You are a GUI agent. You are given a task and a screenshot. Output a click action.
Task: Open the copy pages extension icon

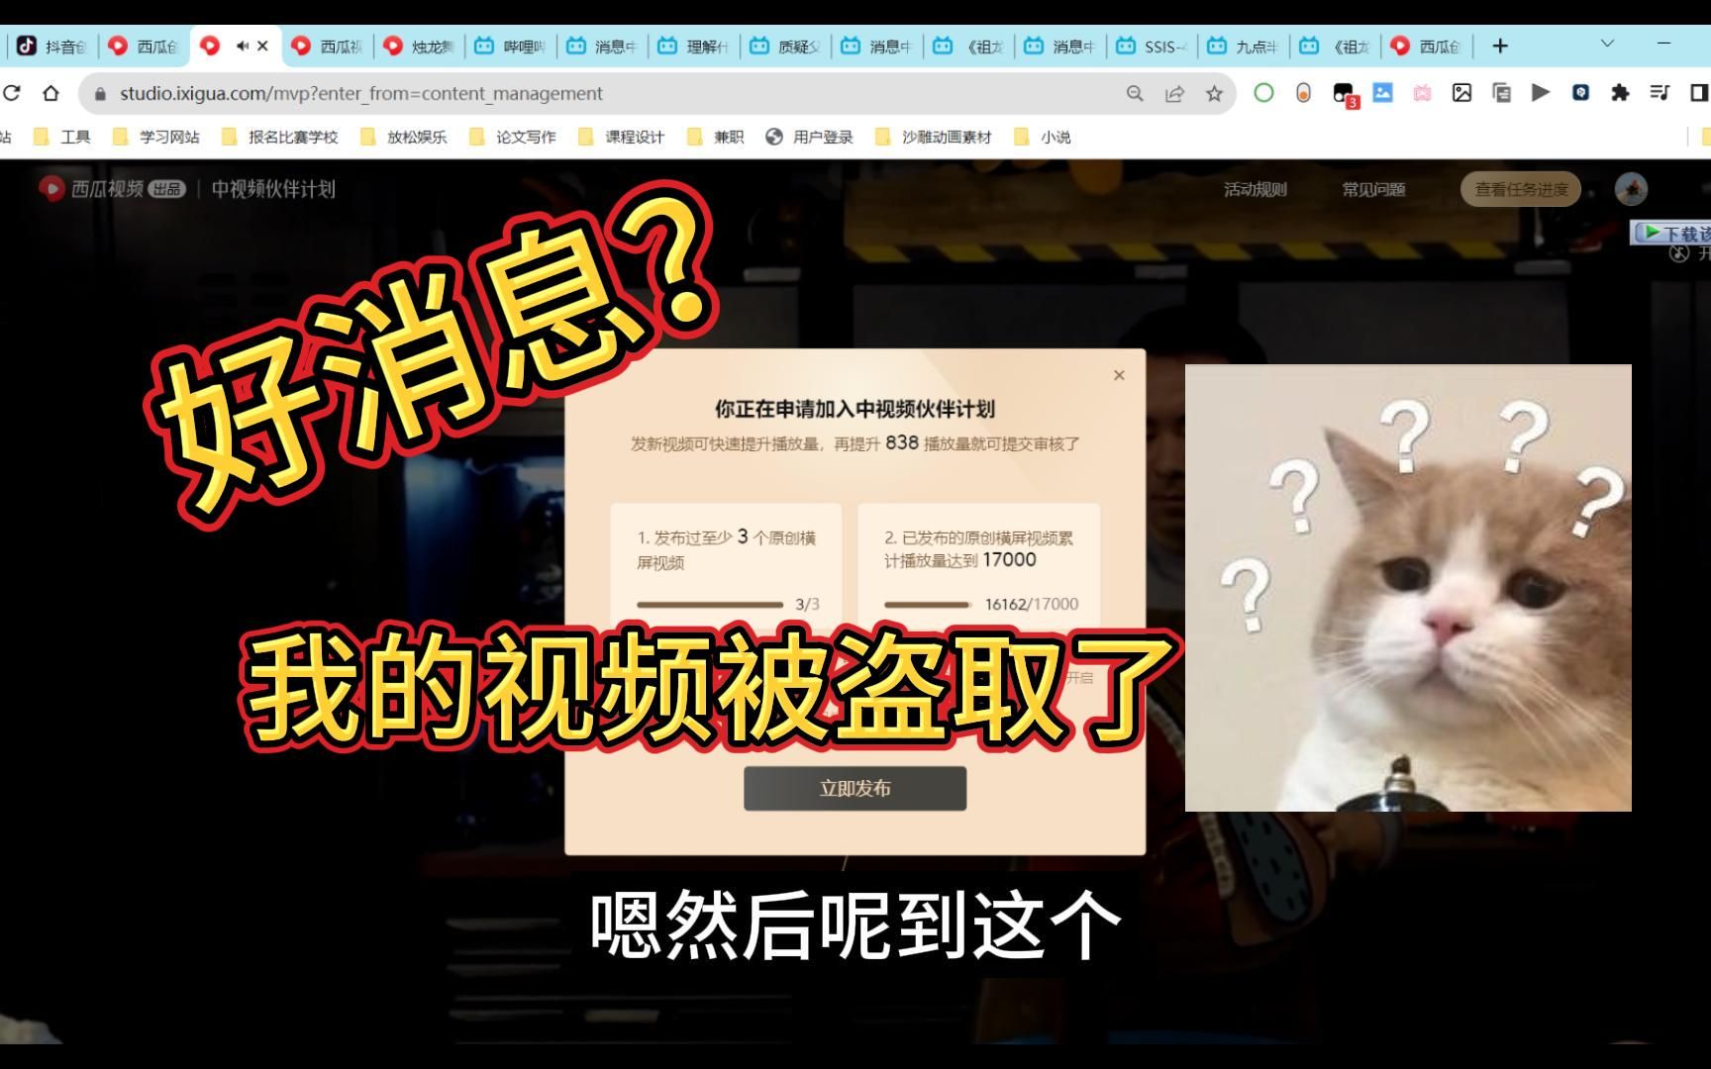[x=1501, y=93]
